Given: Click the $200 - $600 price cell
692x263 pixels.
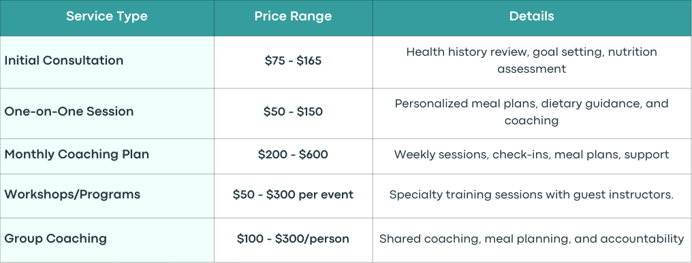Looking at the screenshot, I should coord(293,156).
